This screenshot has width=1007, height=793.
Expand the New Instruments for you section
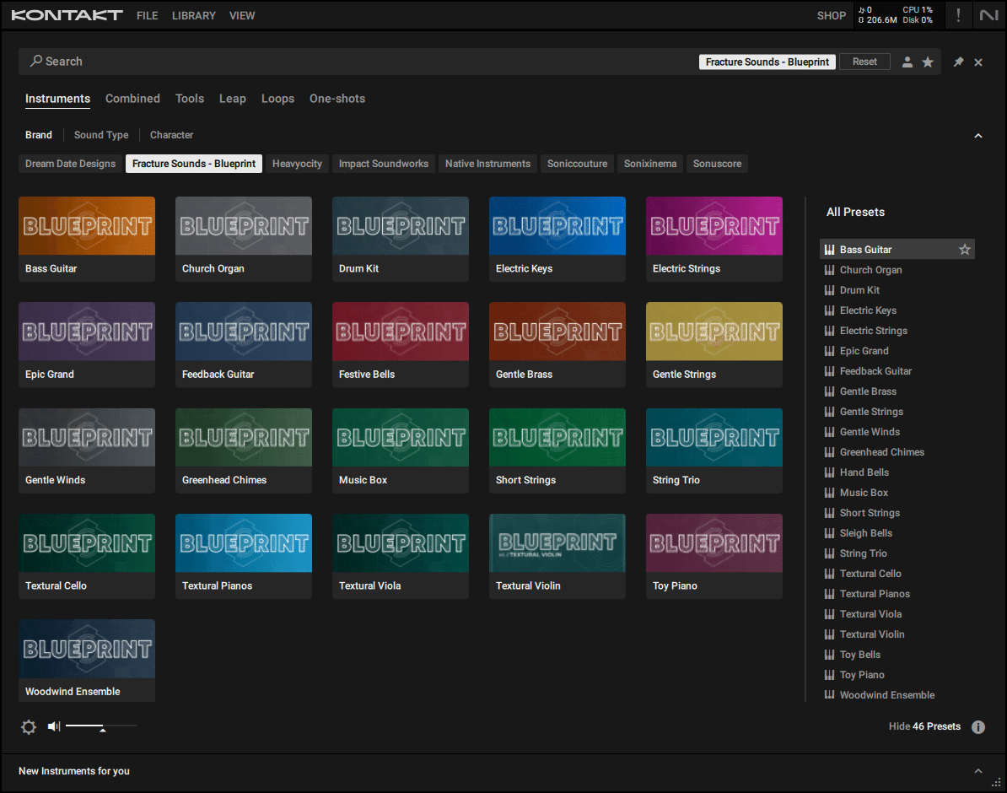point(978,770)
